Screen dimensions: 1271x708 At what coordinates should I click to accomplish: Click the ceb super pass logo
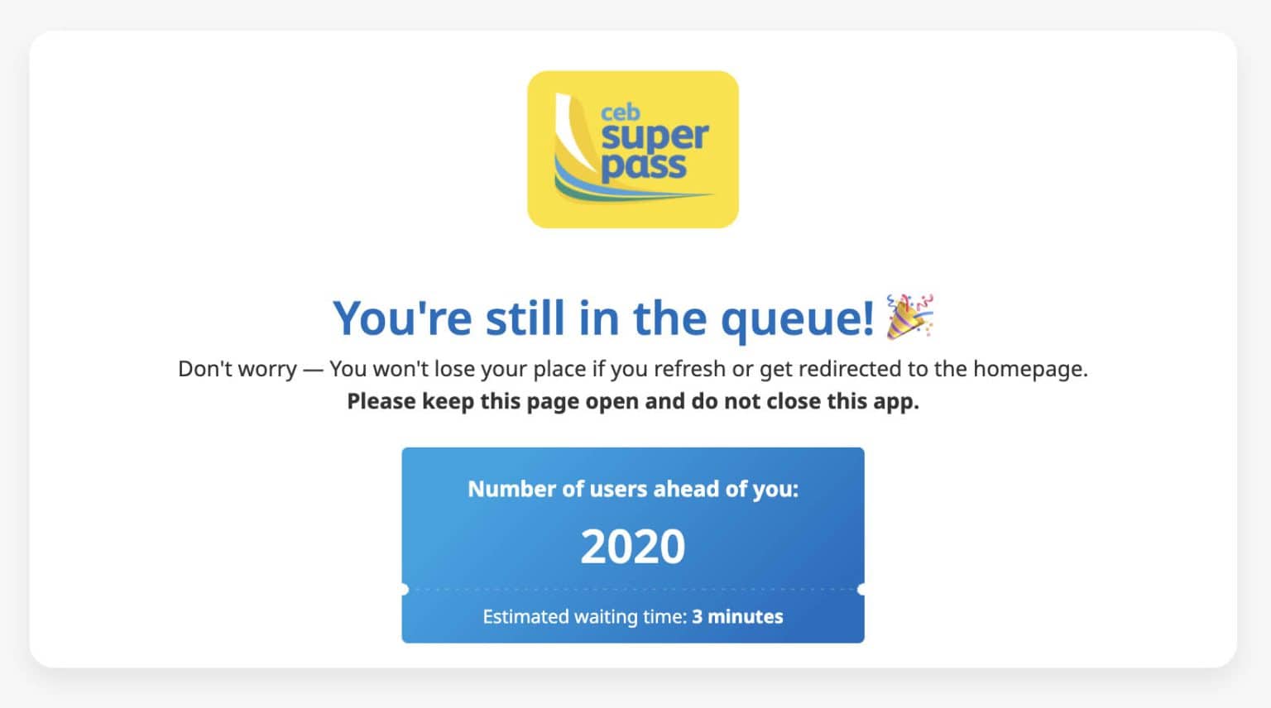click(x=633, y=150)
